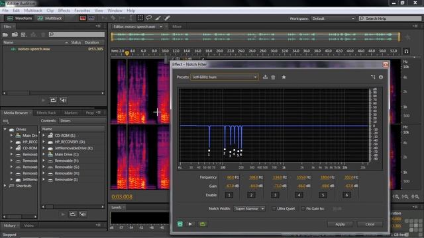Enable the Fix Gain to checkbox

303,209
